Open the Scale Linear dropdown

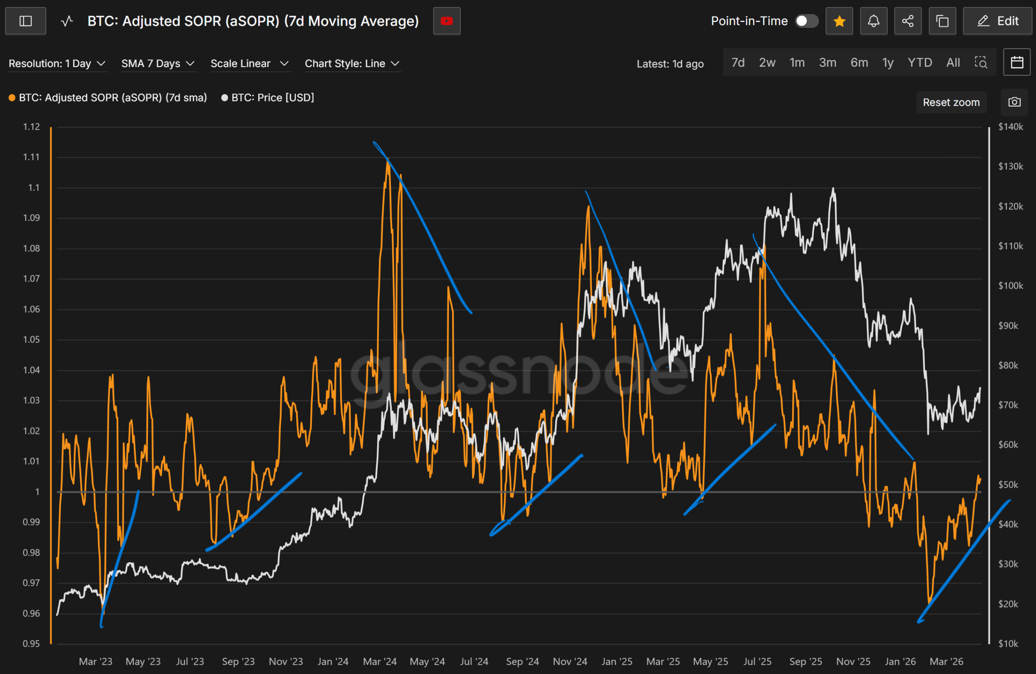249,63
